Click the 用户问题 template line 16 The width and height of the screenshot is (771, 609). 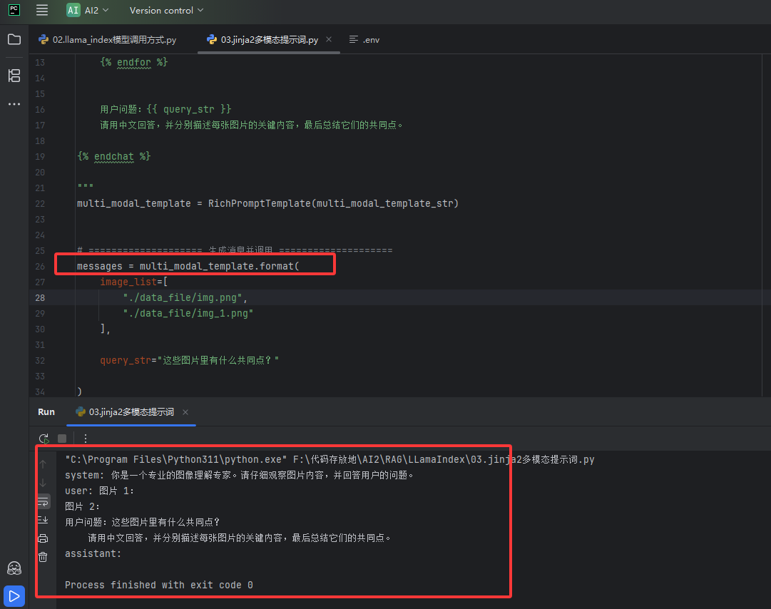pos(165,109)
